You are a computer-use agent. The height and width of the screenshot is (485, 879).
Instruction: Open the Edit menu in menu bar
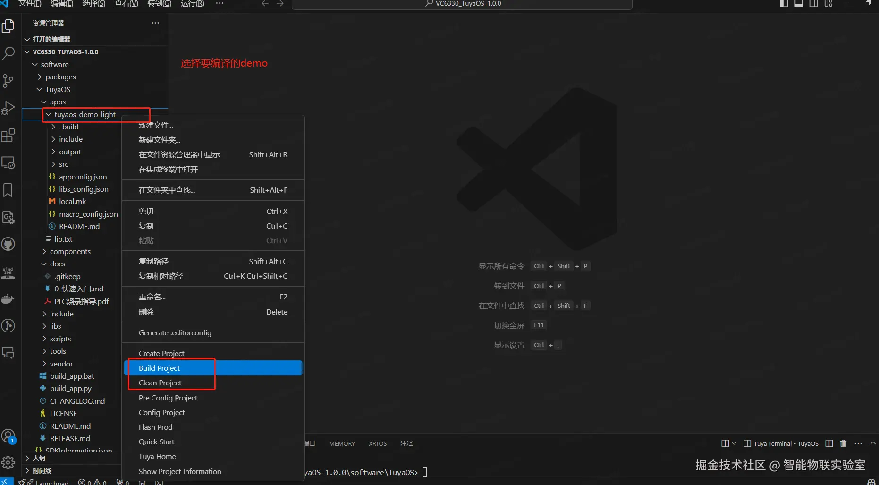[62, 4]
